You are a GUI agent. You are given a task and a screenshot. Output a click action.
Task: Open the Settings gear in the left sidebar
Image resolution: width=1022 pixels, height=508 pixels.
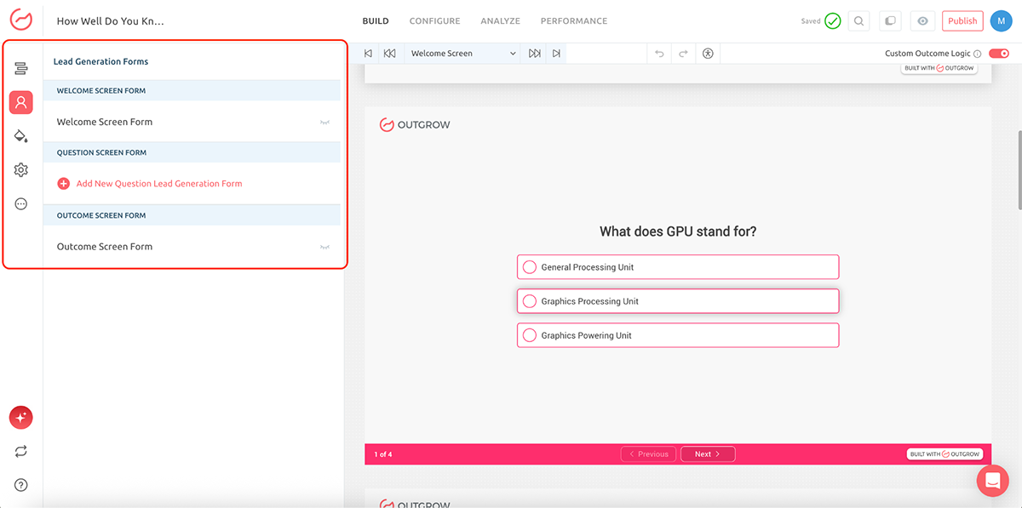pyautogui.click(x=20, y=169)
